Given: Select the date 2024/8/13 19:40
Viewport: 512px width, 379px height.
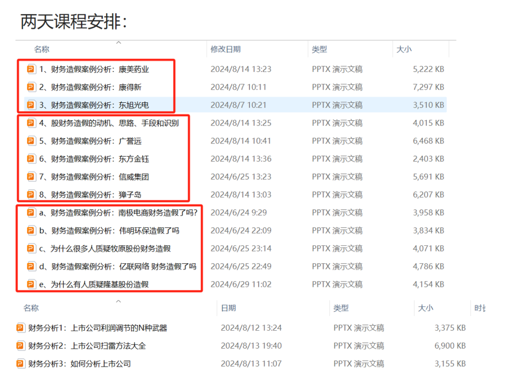Looking at the screenshot, I should [251, 346].
